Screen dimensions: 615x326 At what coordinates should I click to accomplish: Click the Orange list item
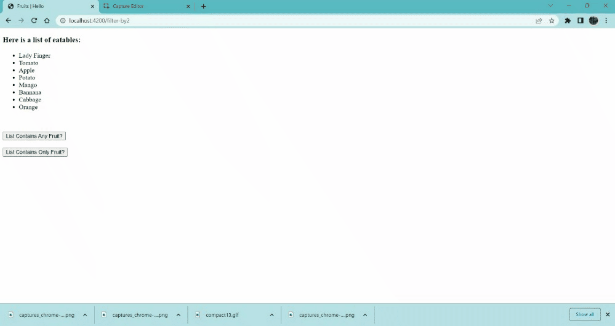coord(28,107)
